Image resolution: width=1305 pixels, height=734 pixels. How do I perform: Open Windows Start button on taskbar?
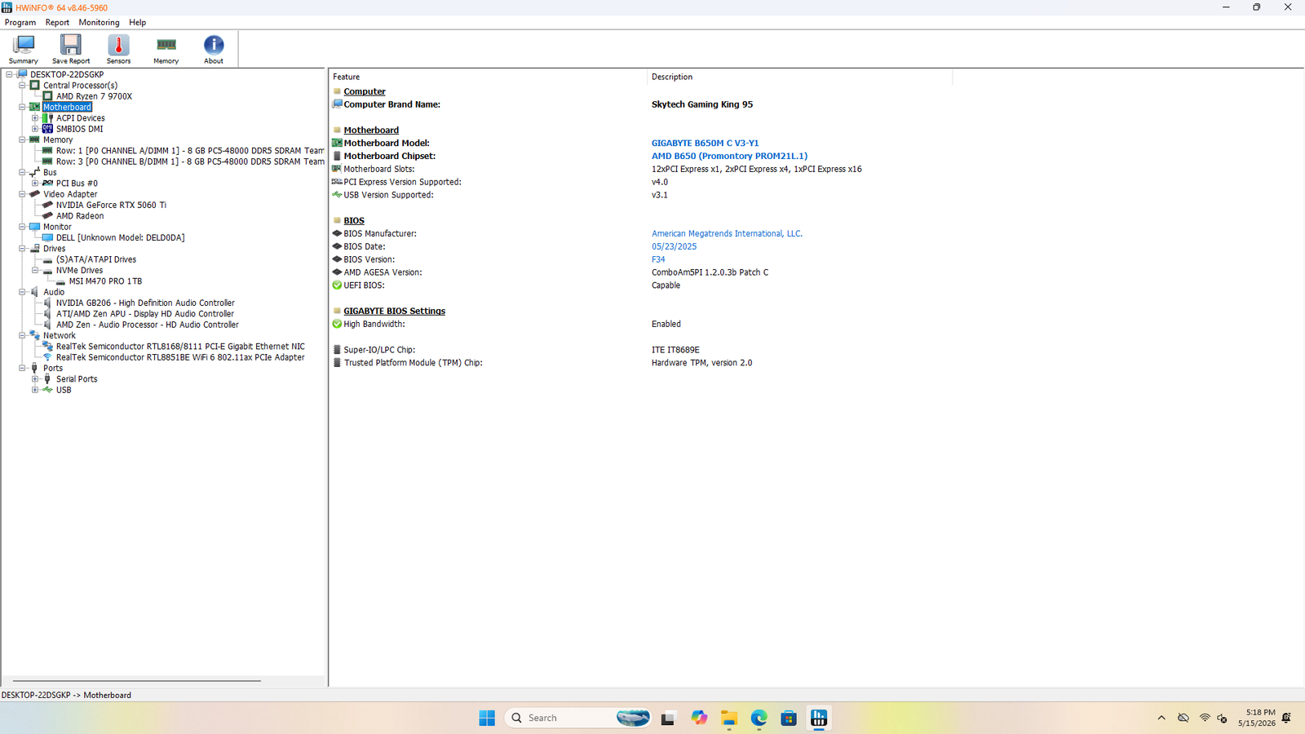(x=487, y=718)
